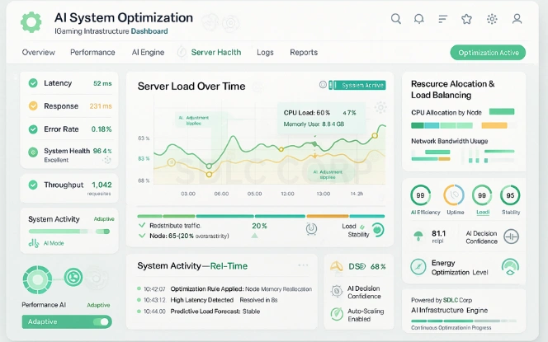Click the filter lines icon in header
Image resolution: width=548 pixels, height=342 pixels.
coord(443,19)
